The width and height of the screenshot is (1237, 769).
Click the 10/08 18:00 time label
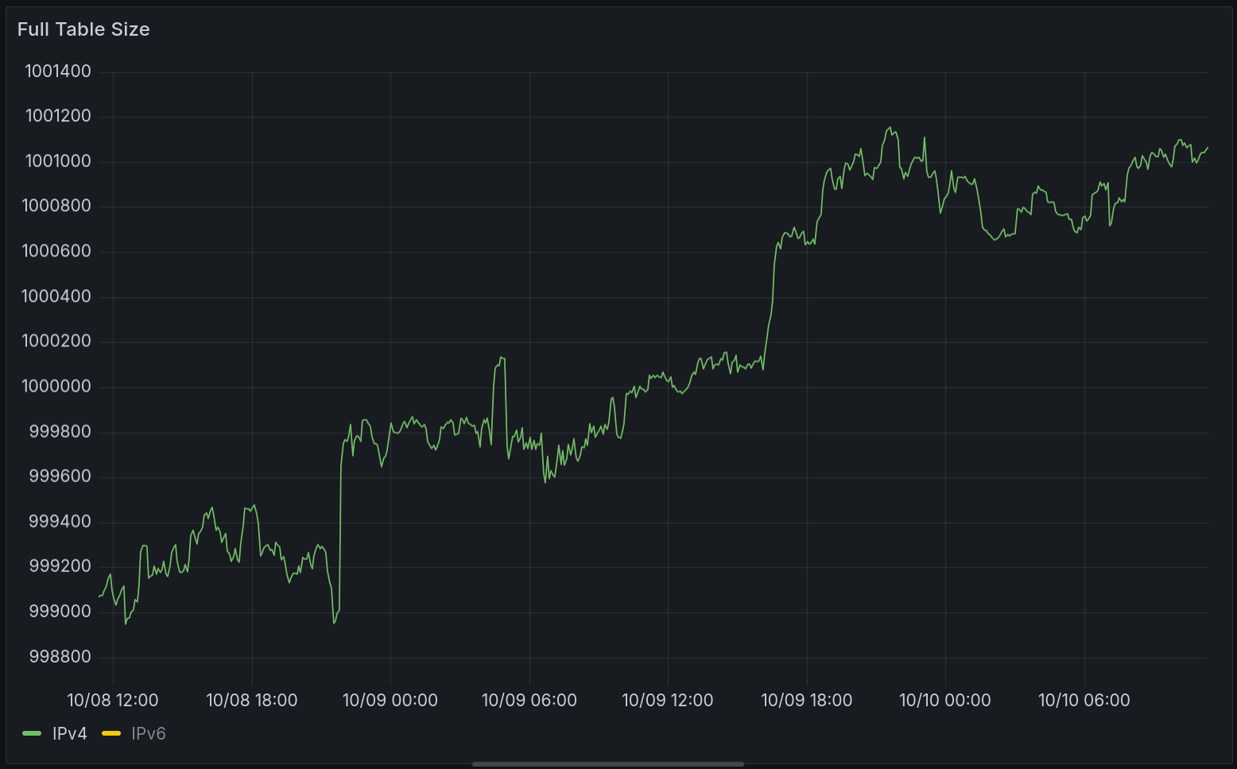coord(251,700)
